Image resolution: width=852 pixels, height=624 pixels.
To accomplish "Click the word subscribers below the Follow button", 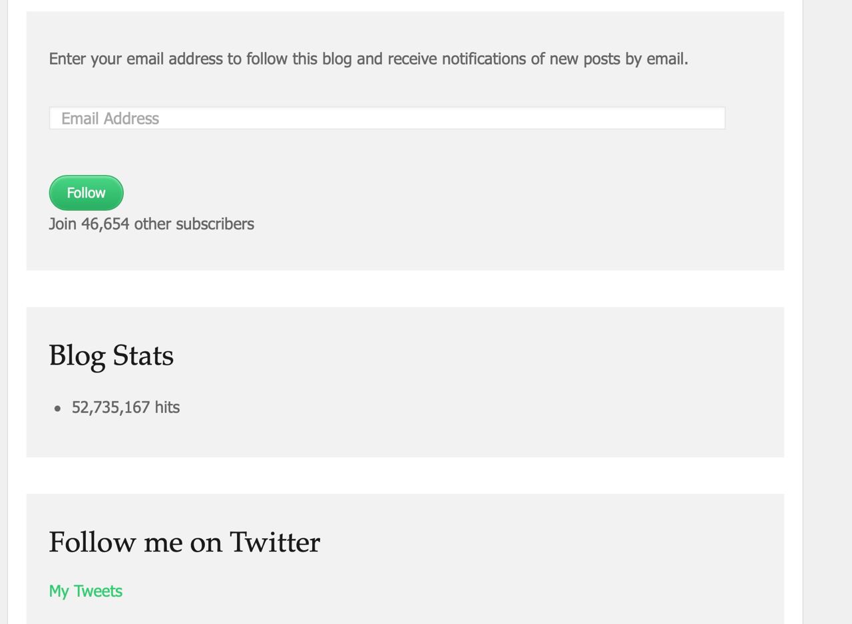I will [215, 224].
